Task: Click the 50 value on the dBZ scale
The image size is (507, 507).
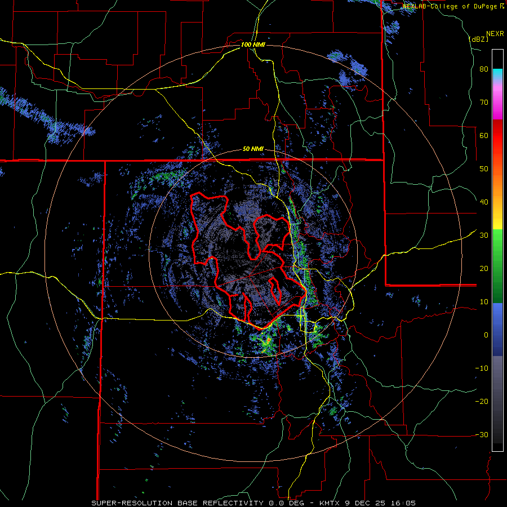Action: [484, 169]
